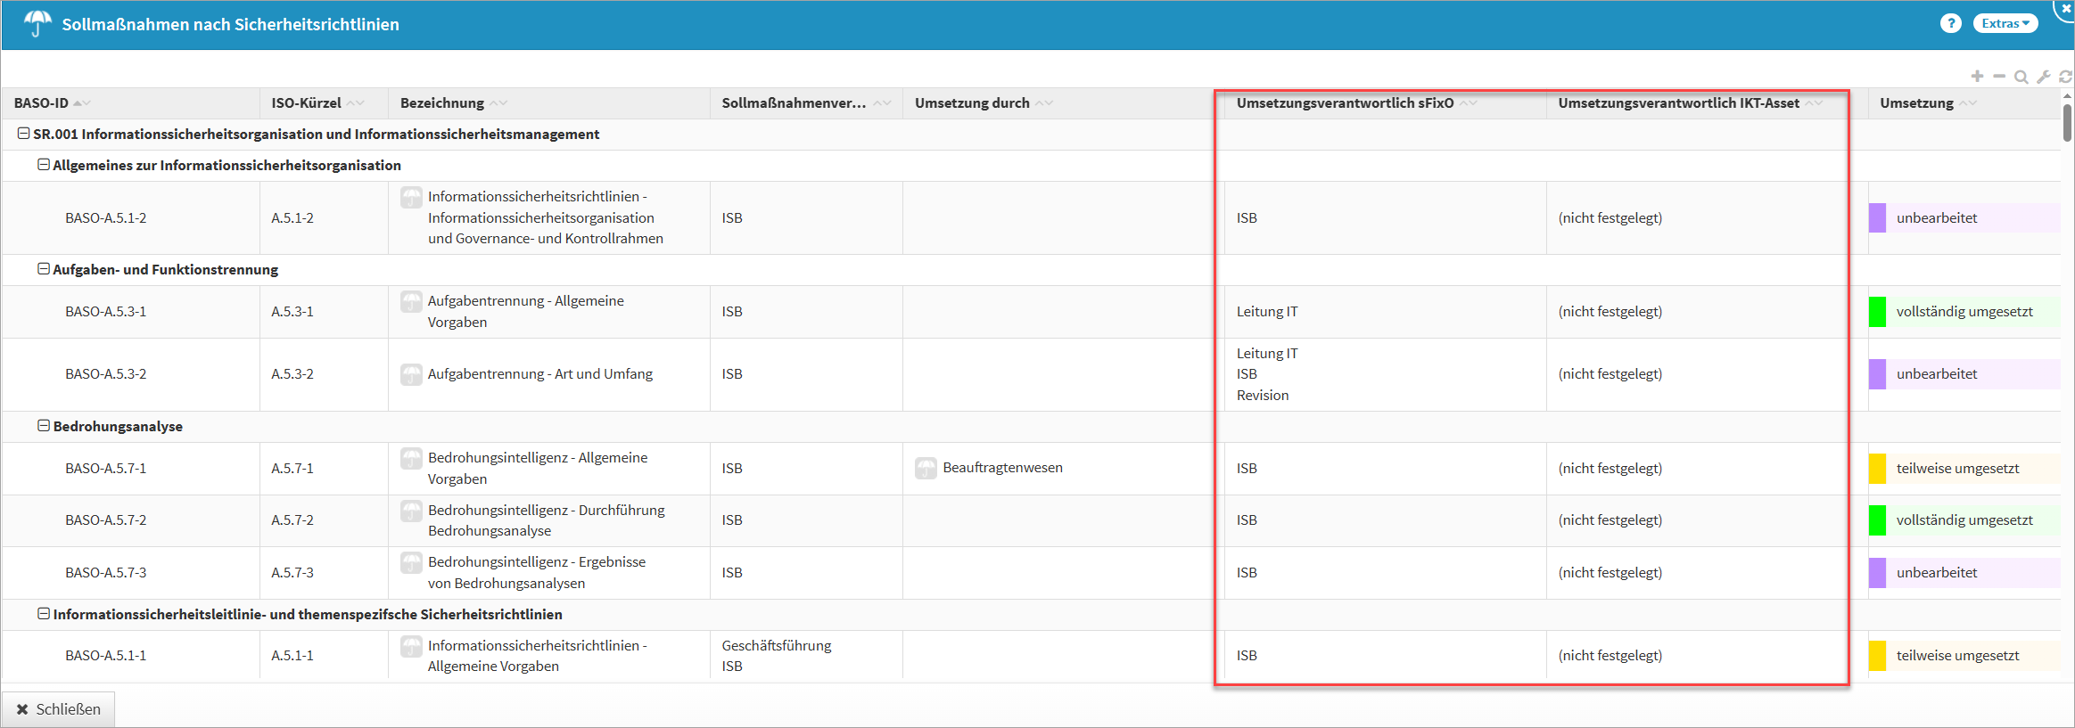
Task: Refresh the table with the reload icon
Action: coord(2065,78)
